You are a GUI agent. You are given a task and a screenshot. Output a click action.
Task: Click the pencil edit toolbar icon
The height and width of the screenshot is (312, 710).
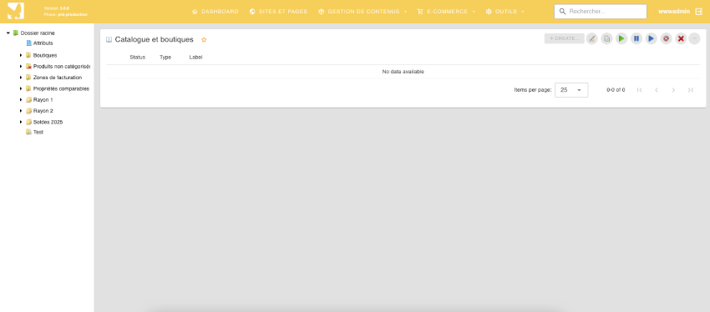(592, 39)
